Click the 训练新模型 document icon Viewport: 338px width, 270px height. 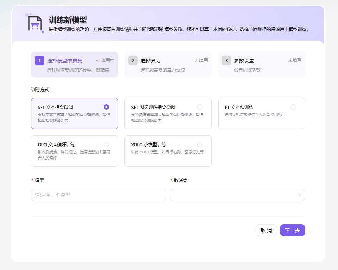pyautogui.click(x=35, y=23)
